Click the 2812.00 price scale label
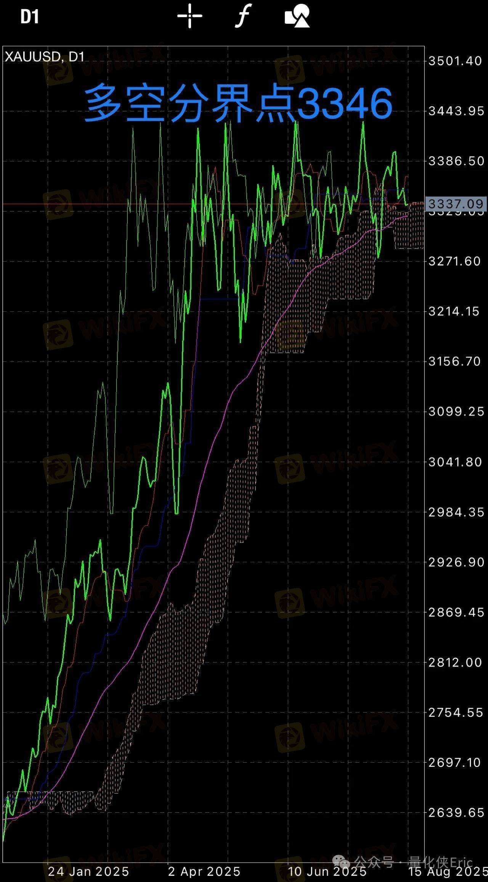 tap(455, 662)
